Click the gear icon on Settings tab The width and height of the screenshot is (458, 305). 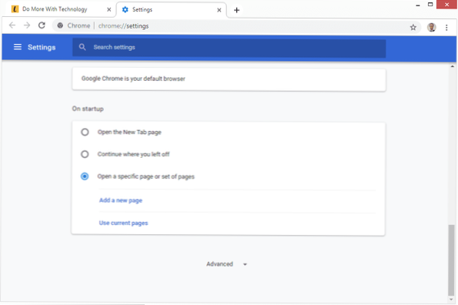125,10
